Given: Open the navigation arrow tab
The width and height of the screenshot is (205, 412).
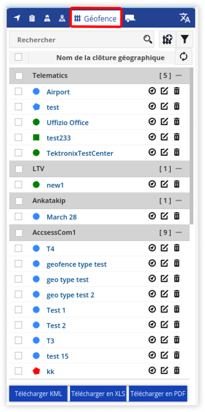Looking at the screenshot, I should point(17,18).
